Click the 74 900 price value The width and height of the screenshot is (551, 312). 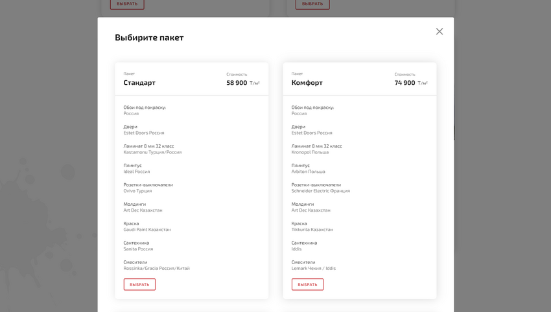coord(404,83)
